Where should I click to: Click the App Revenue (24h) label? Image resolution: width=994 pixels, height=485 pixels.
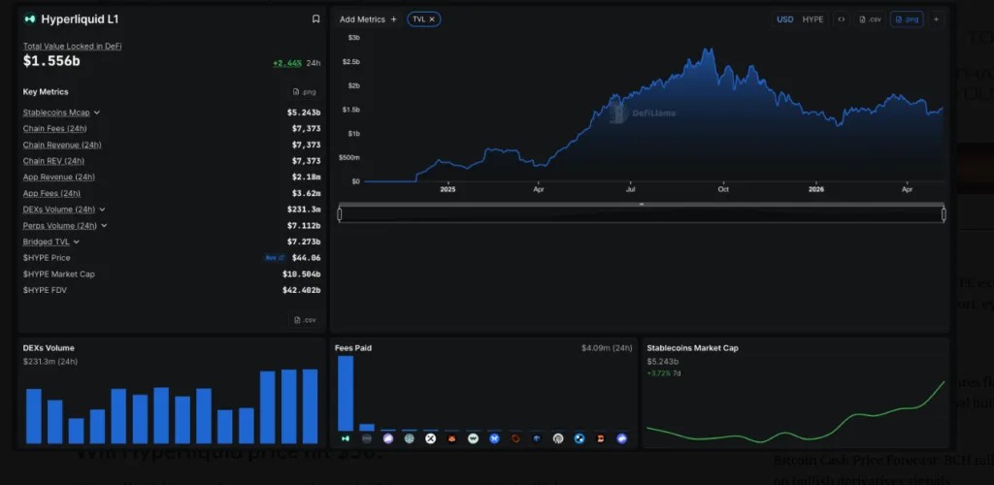click(x=59, y=178)
